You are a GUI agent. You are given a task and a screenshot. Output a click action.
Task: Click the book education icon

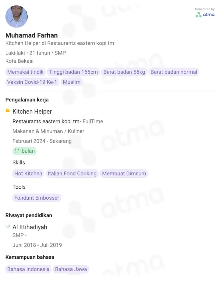tap(8, 226)
